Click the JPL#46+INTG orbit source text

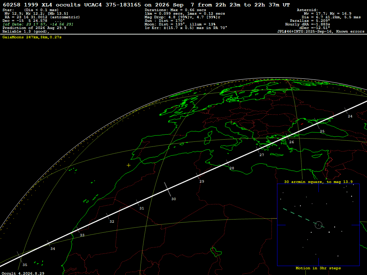click(x=321, y=32)
